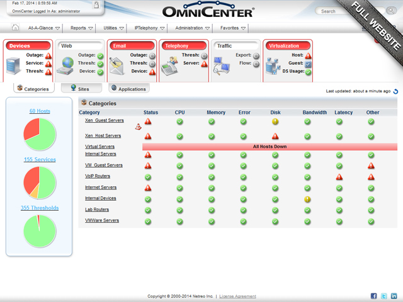The height and width of the screenshot is (302, 403).
Task: Click Traffic Export gray status icon
Action: click(256, 56)
